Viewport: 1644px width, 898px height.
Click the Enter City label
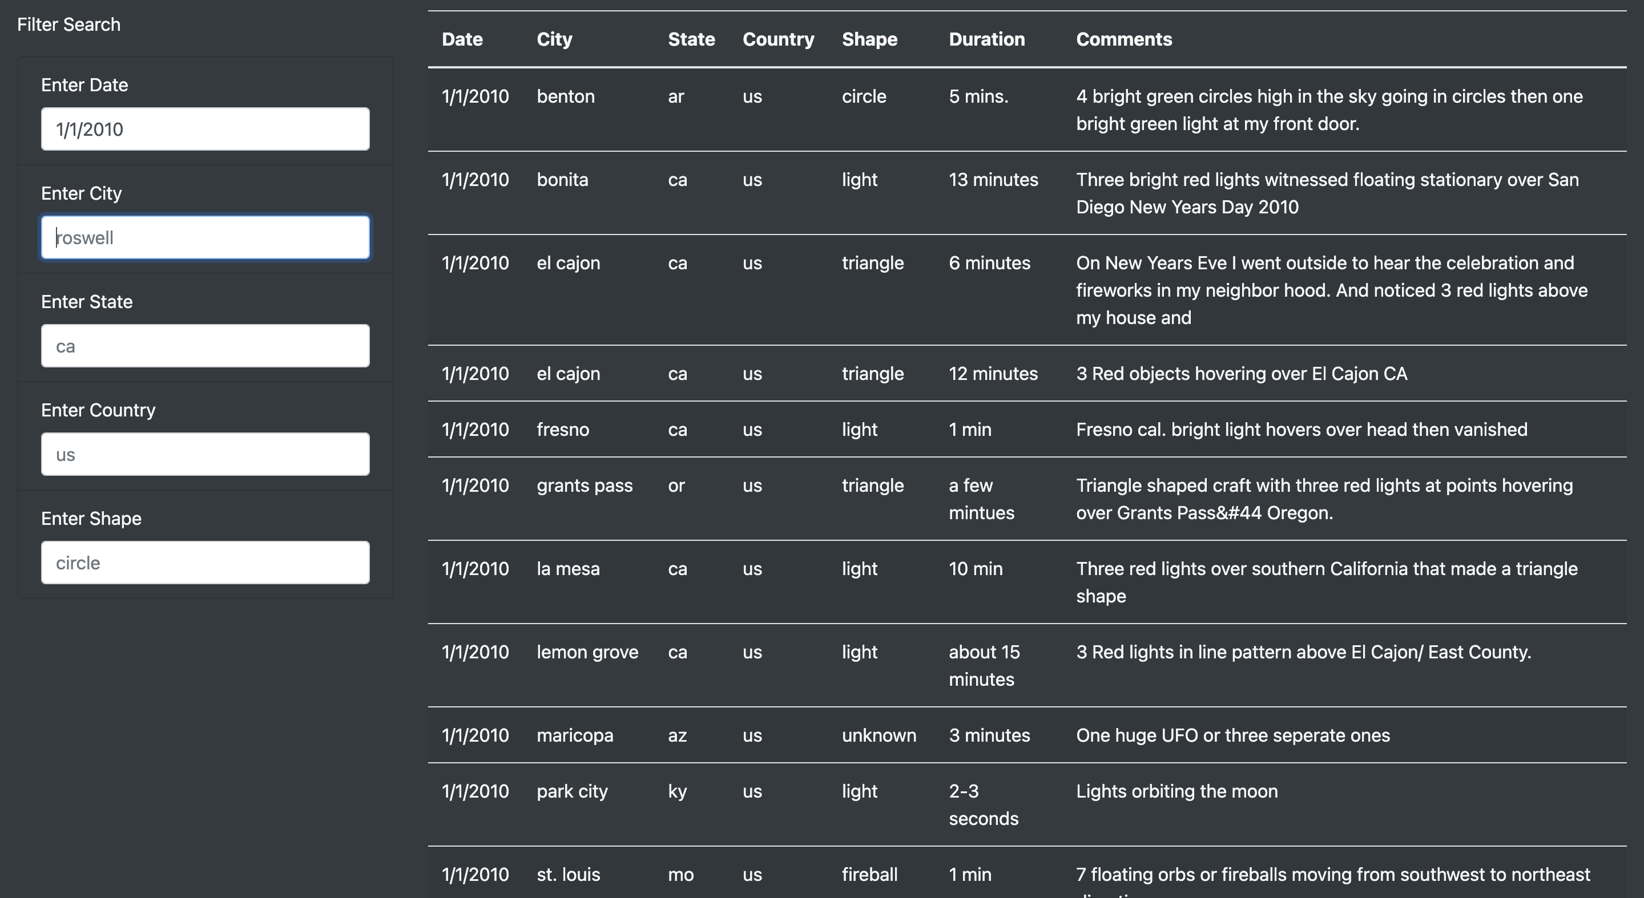tap(81, 193)
